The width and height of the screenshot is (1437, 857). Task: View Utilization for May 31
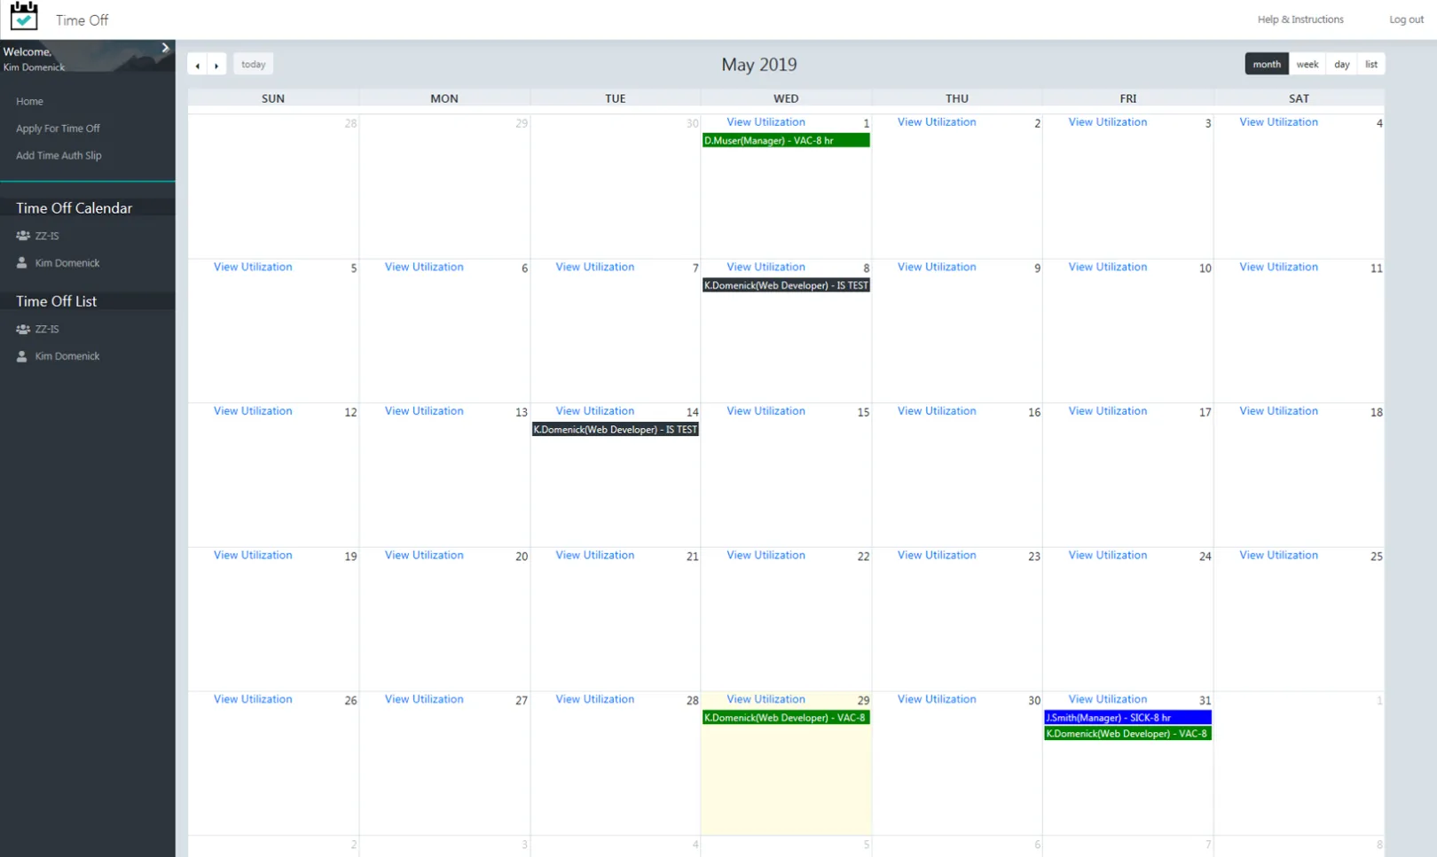pyautogui.click(x=1108, y=699)
